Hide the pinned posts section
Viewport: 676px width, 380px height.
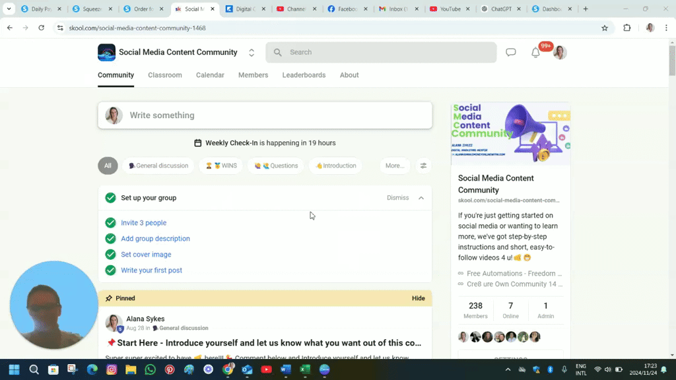click(418, 298)
